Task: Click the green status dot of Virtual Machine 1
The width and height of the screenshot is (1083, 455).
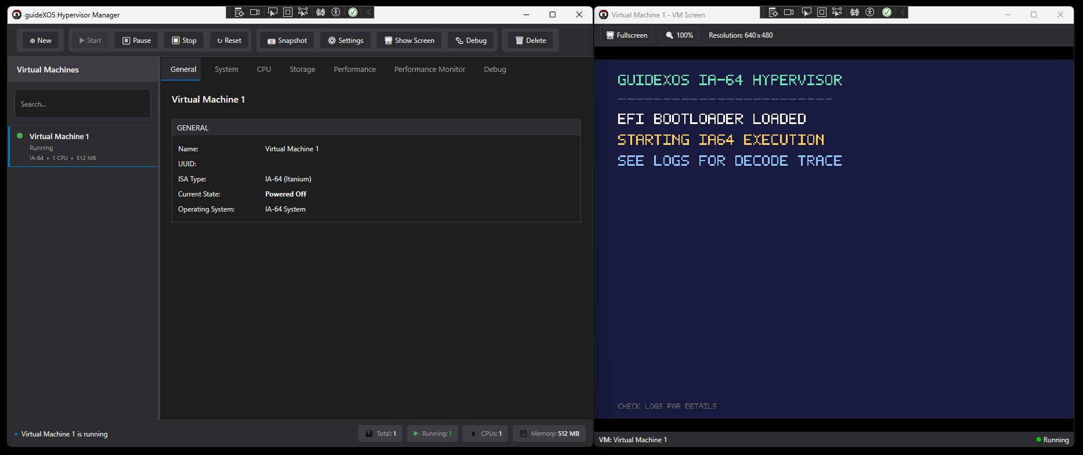Action: coord(20,136)
